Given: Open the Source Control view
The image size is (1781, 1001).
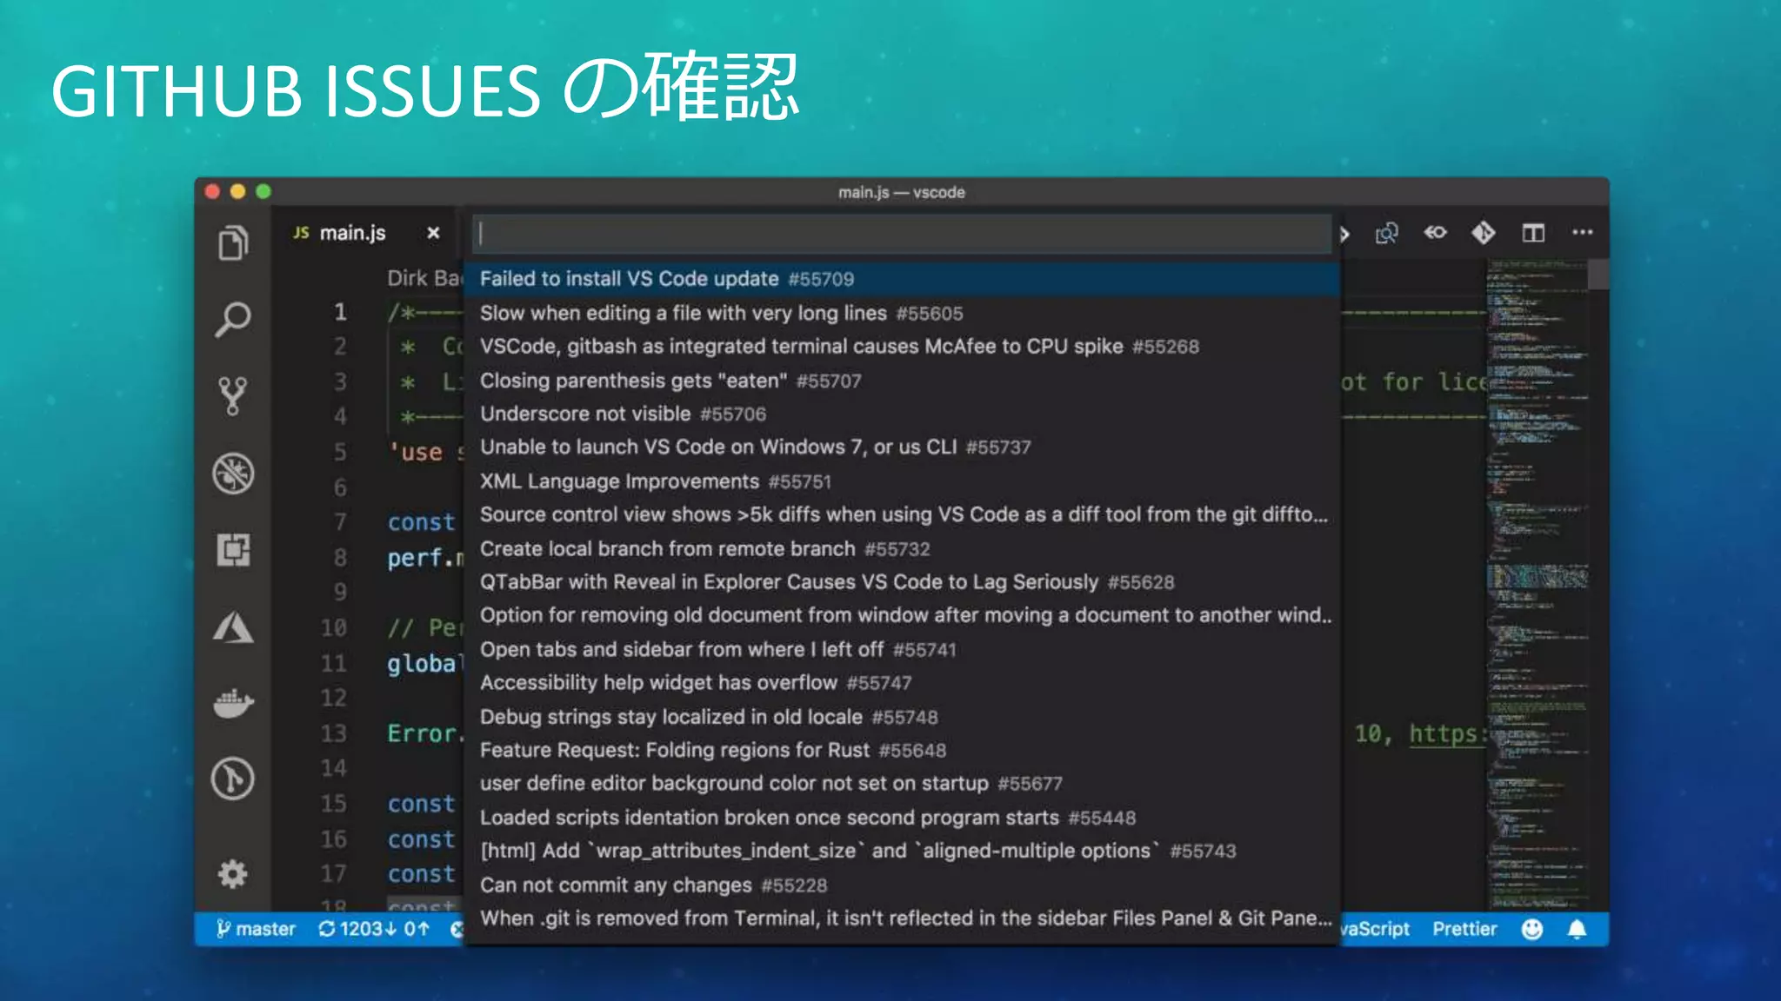Looking at the screenshot, I should [233, 395].
